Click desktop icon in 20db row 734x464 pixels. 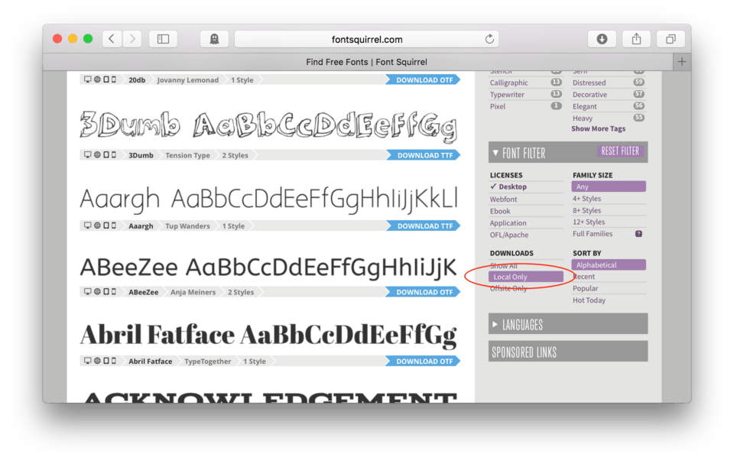tap(87, 79)
